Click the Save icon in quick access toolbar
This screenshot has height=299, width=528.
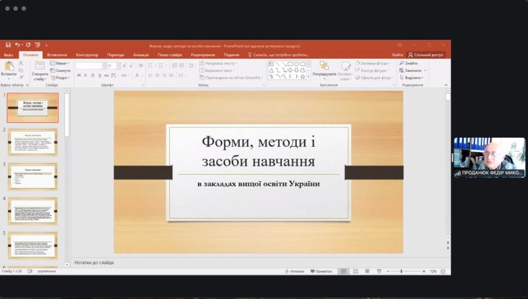click(8, 45)
